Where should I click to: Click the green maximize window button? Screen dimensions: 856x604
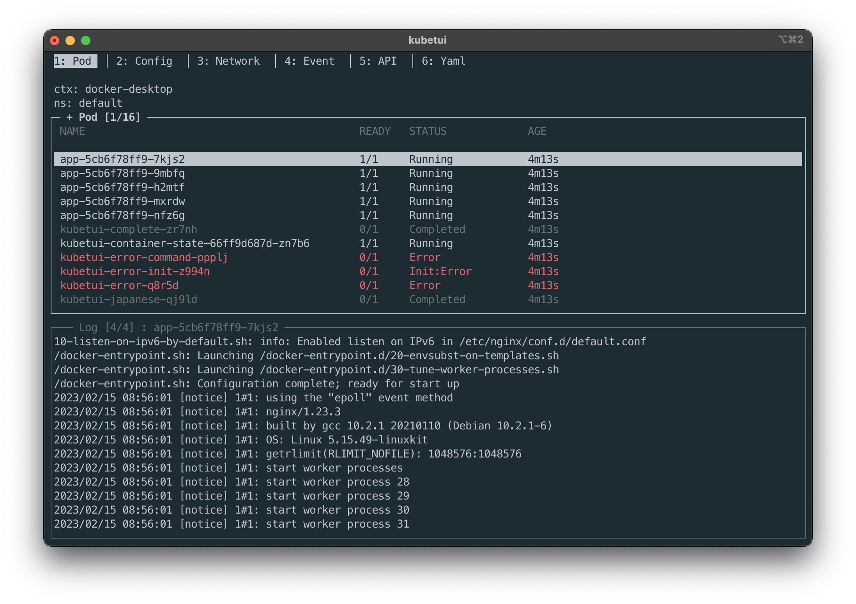(86, 41)
